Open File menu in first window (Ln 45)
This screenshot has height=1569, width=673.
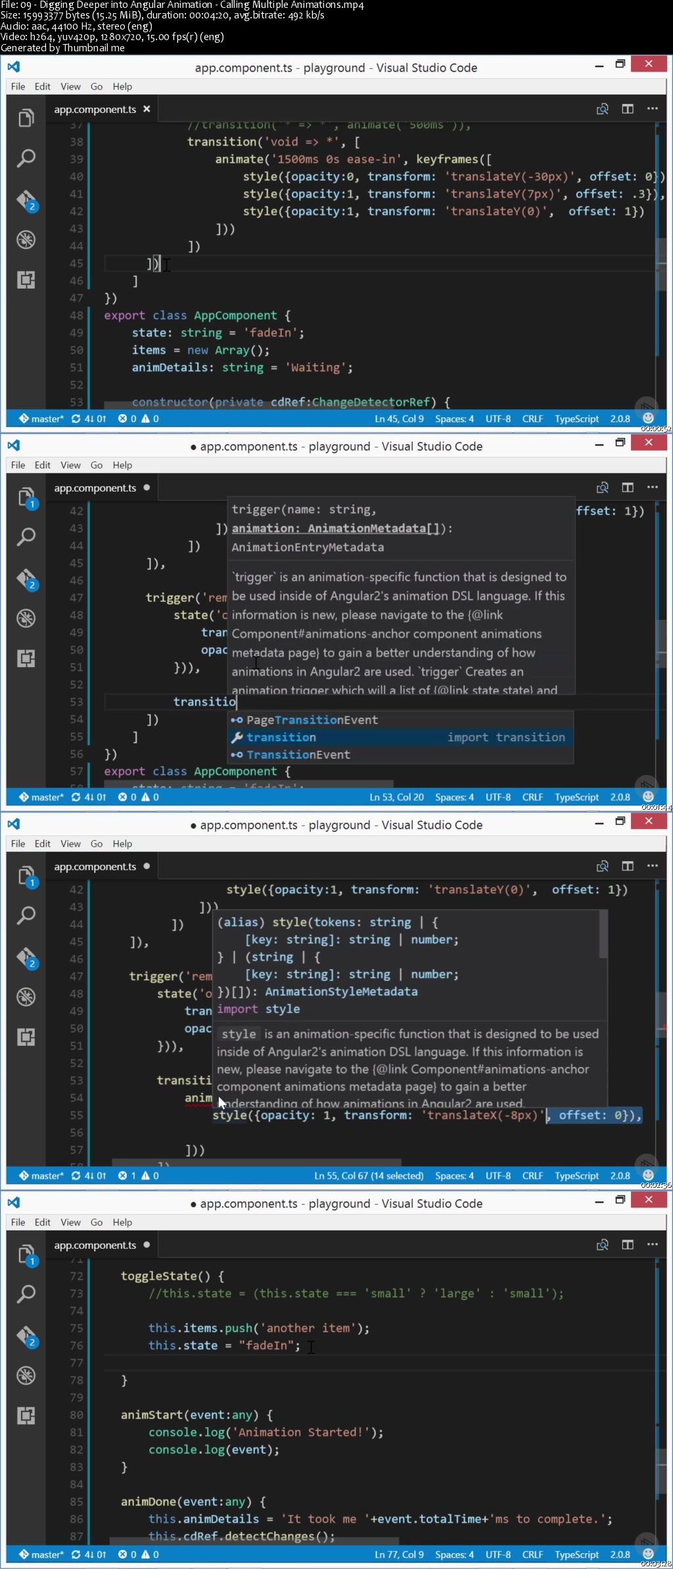[18, 86]
